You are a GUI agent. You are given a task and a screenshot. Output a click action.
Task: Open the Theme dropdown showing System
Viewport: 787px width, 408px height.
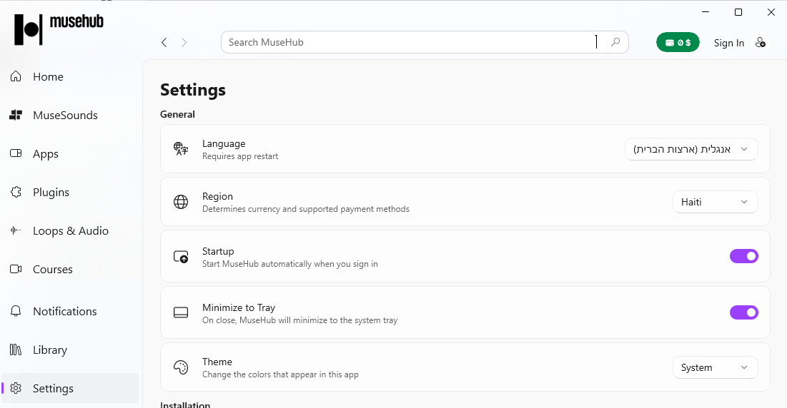point(716,367)
